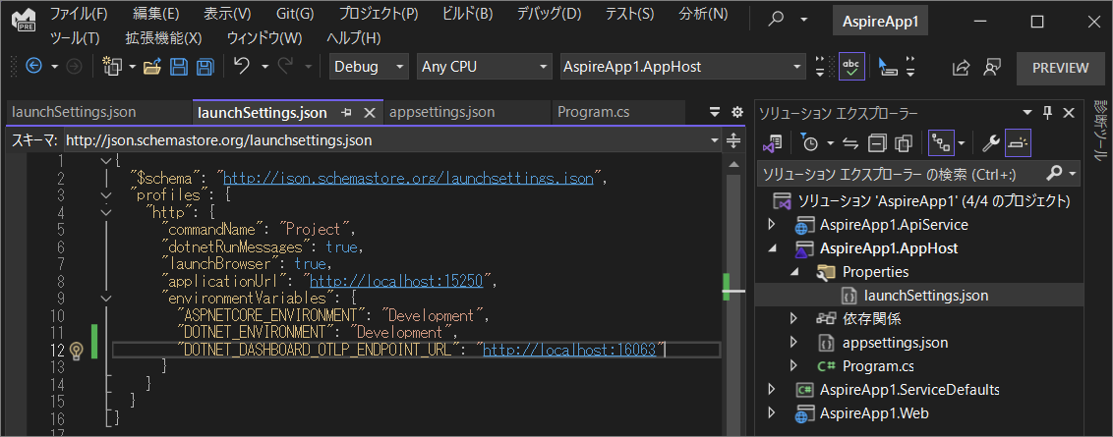Toggle the abc spell checker icon
The width and height of the screenshot is (1113, 437).
pyautogui.click(x=851, y=67)
